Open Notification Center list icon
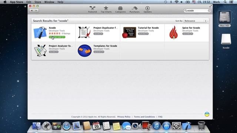This screenshot has width=237, height=133. pos(231,2)
